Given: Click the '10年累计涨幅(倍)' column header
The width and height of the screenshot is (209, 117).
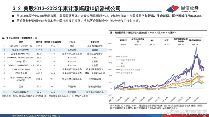Looking at the screenshot, I should click(x=52, y=42).
